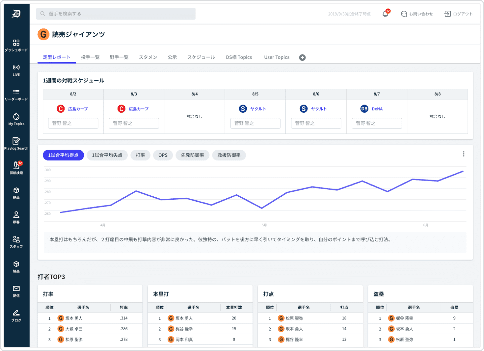Click 坂本 勇人 in the 打率 table
This screenshot has height=351, width=484.
74,318
